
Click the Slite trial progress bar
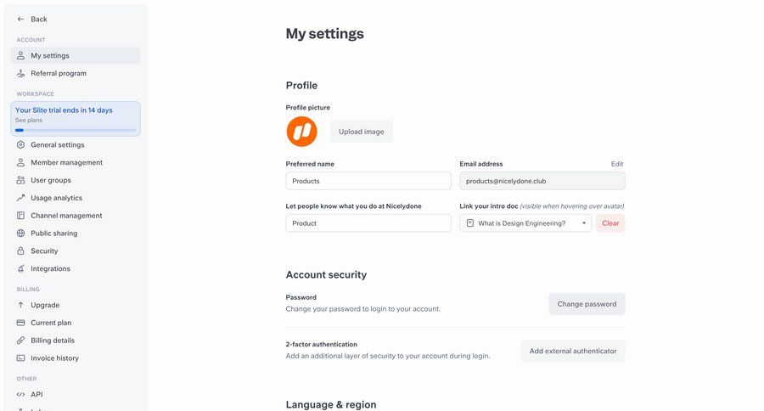pyautogui.click(x=76, y=130)
